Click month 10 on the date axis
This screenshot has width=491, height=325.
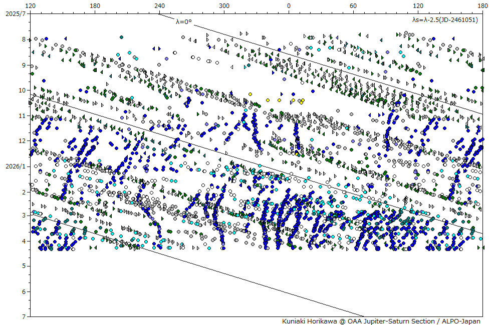[x=22, y=90]
